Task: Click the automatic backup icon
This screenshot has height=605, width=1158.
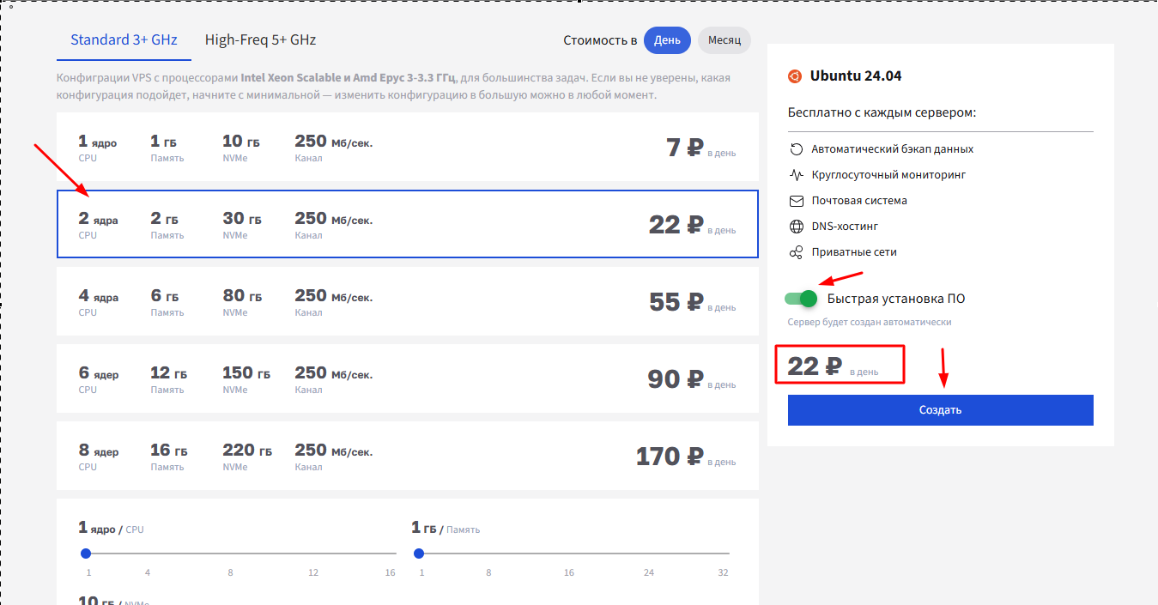Action: click(x=796, y=149)
